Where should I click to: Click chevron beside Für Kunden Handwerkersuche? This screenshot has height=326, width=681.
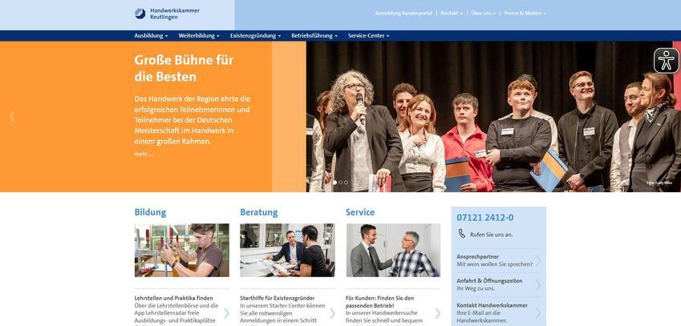click(437, 313)
